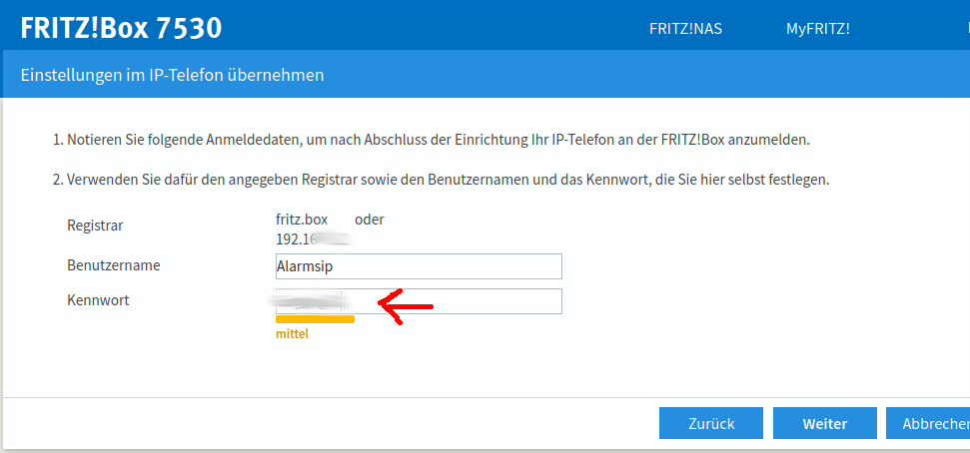Image resolution: width=970 pixels, height=453 pixels.
Task: Click the "oder" text beside fritz.box
Action: (369, 220)
